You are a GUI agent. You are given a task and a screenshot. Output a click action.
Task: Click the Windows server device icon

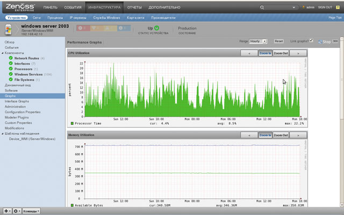9,30
